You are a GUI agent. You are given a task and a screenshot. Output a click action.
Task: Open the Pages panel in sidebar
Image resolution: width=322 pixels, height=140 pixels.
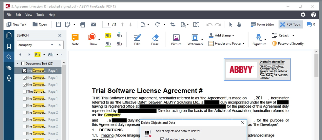click(9, 35)
